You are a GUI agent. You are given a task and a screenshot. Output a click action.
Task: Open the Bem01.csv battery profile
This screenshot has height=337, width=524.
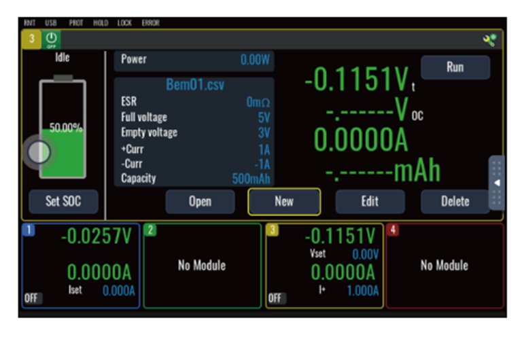pyautogui.click(x=195, y=86)
